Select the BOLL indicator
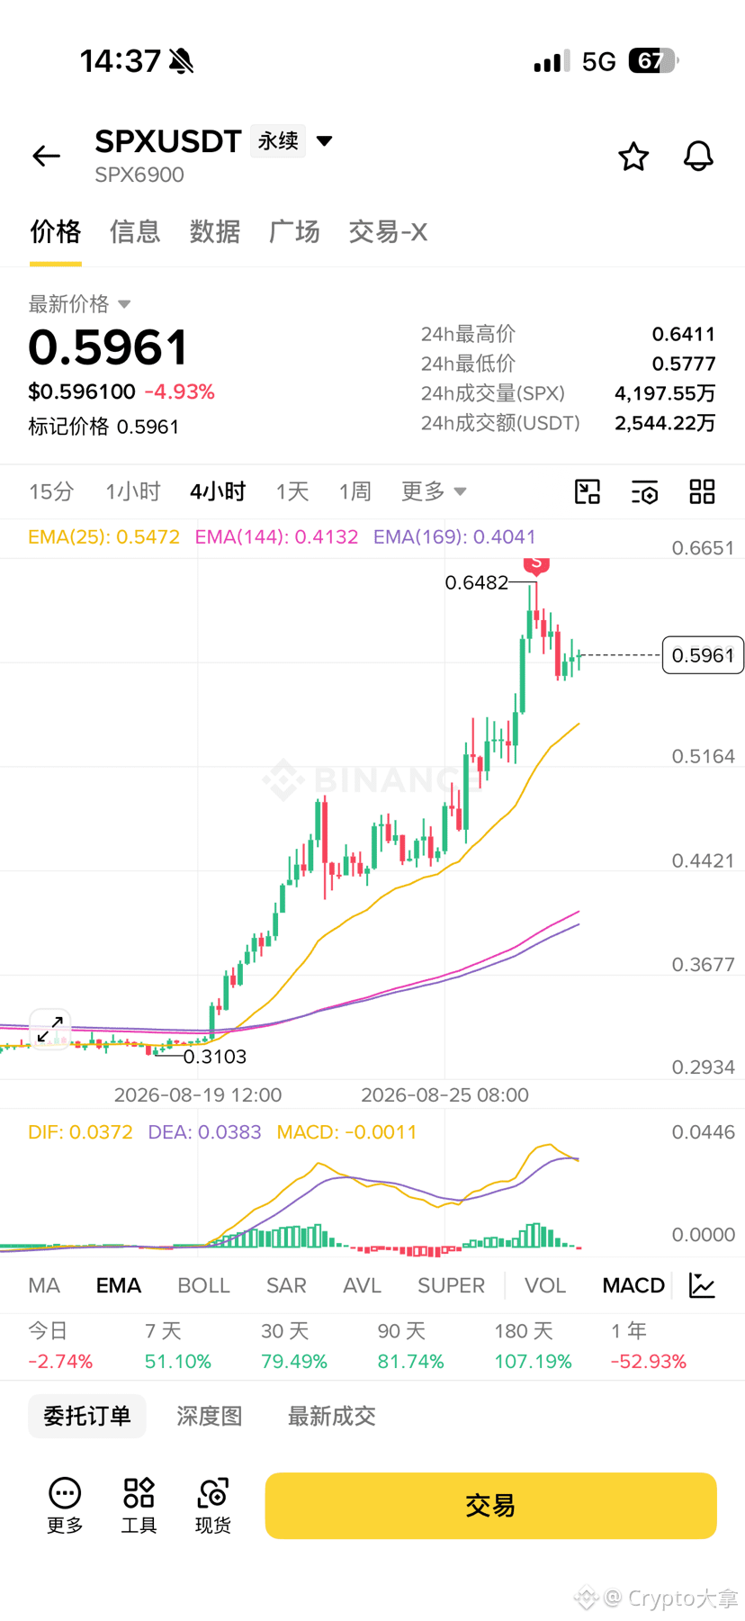745x1621 pixels. point(204,1285)
